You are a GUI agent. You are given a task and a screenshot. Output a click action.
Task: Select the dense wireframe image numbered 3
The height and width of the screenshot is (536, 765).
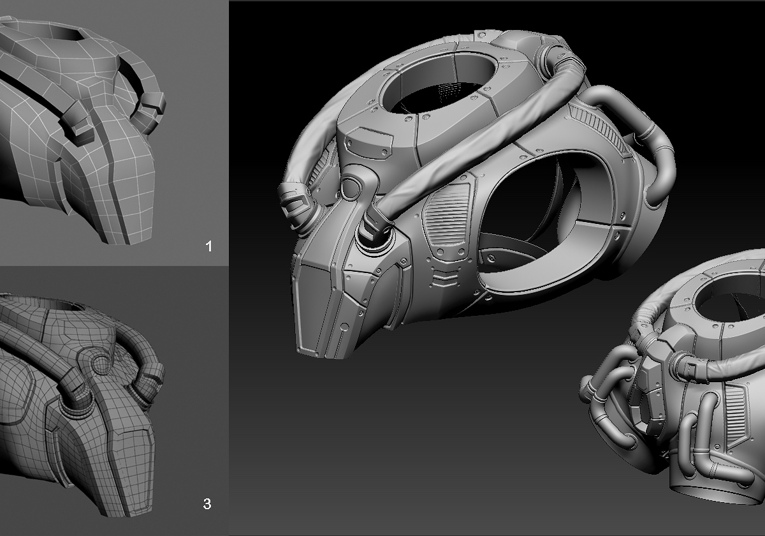click(113, 401)
